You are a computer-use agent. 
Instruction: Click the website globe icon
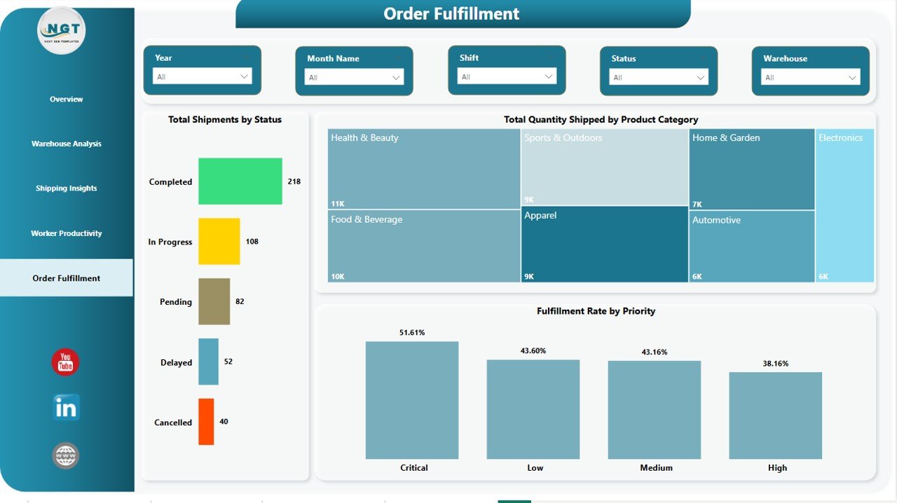point(64,455)
